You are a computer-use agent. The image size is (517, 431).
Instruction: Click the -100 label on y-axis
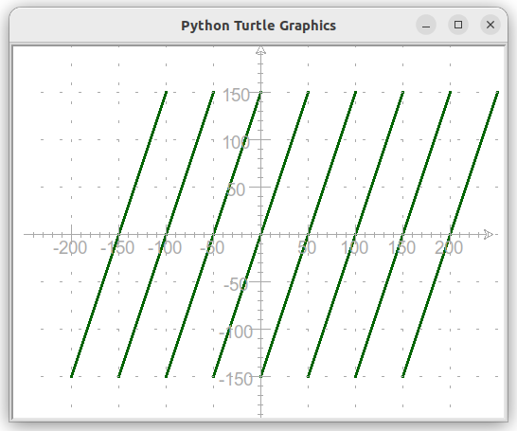(236, 332)
